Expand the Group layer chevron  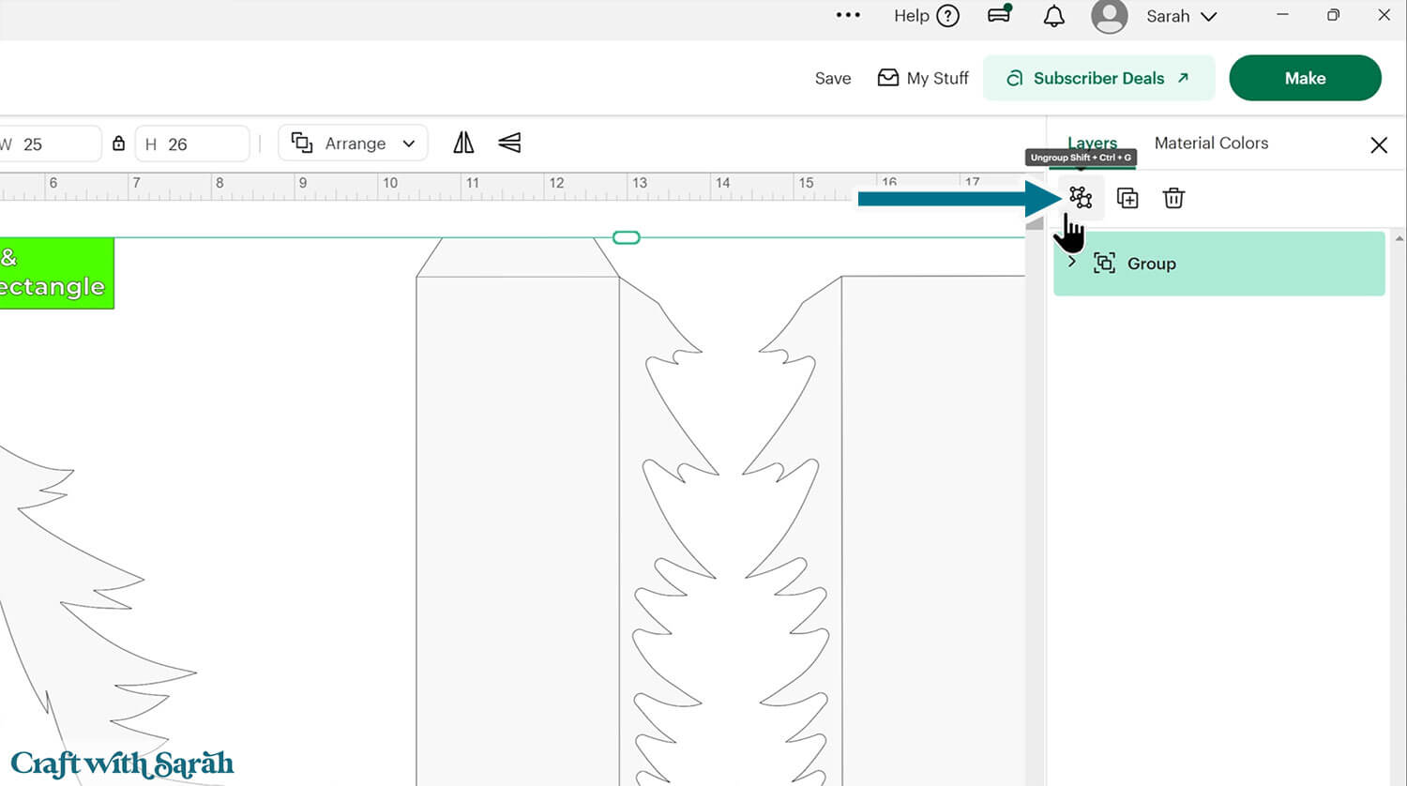coord(1072,262)
